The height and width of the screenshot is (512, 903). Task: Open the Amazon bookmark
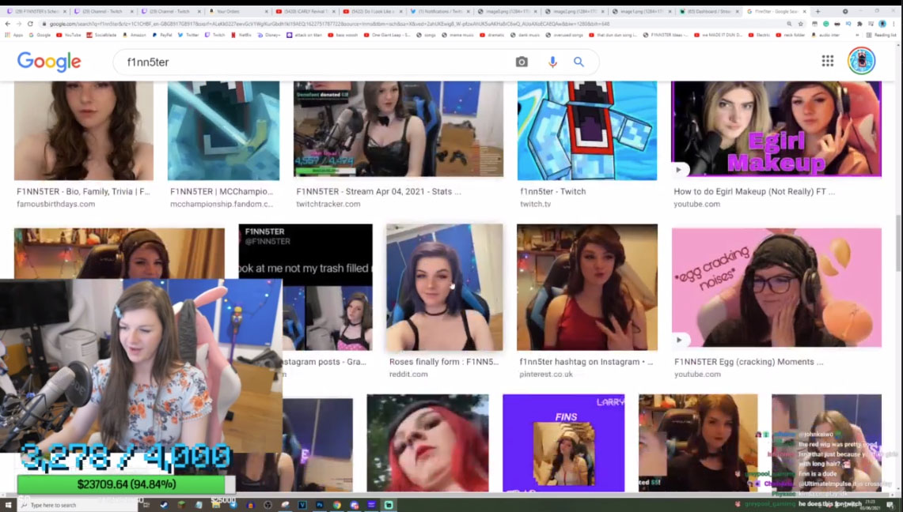(x=134, y=35)
